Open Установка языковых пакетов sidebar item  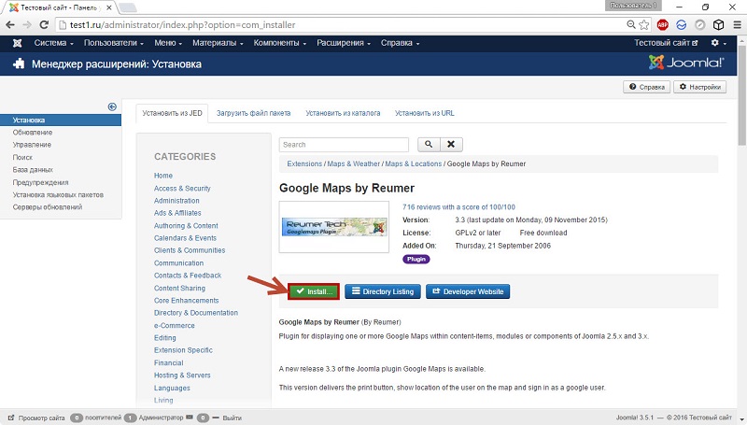[x=58, y=195]
